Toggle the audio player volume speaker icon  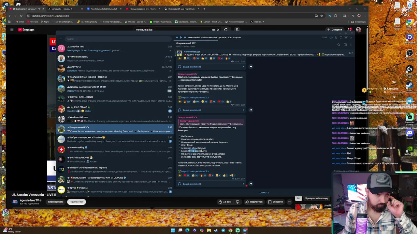[331, 38]
